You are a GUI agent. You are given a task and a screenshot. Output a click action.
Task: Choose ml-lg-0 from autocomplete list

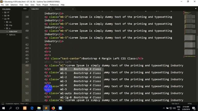tap(81, 97)
